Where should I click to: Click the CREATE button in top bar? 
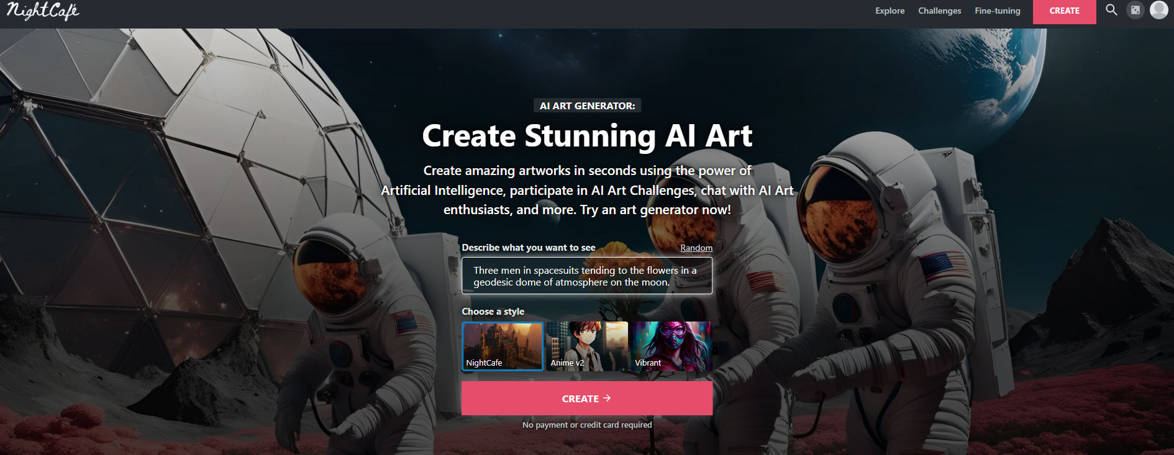click(1064, 11)
